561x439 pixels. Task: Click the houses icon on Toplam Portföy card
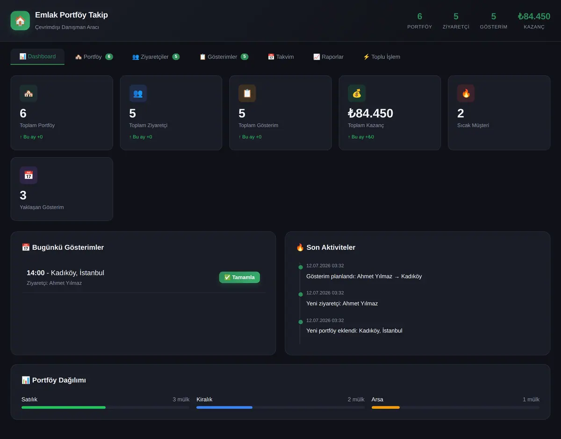pos(29,94)
